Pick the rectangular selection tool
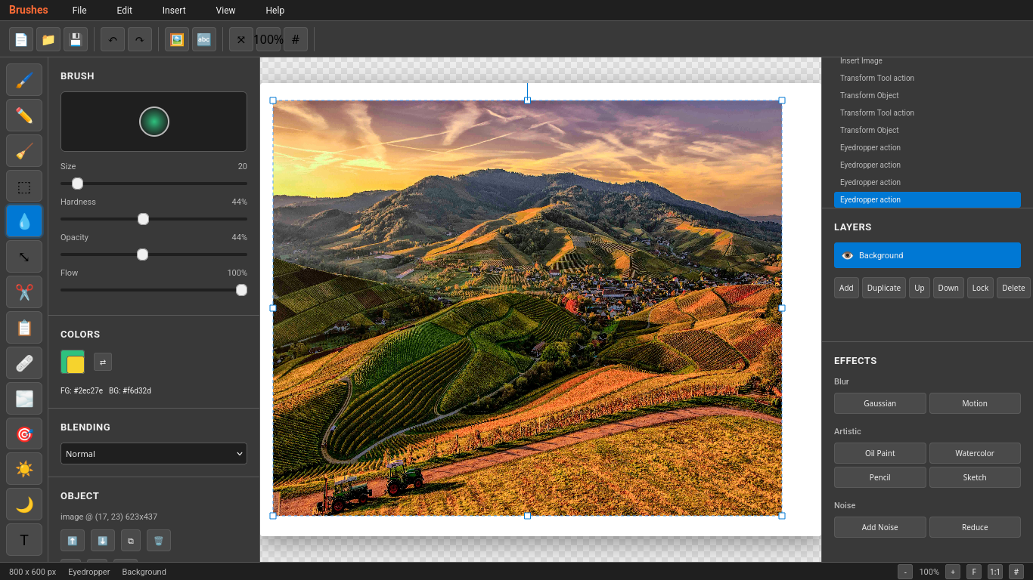The height and width of the screenshot is (580, 1033). pos(23,186)
